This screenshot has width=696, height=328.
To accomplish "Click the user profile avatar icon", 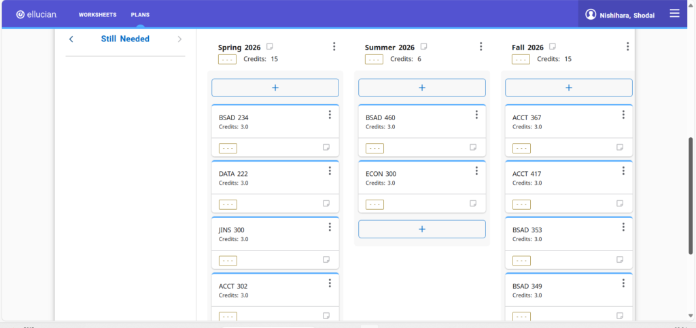I will point(591,14).
